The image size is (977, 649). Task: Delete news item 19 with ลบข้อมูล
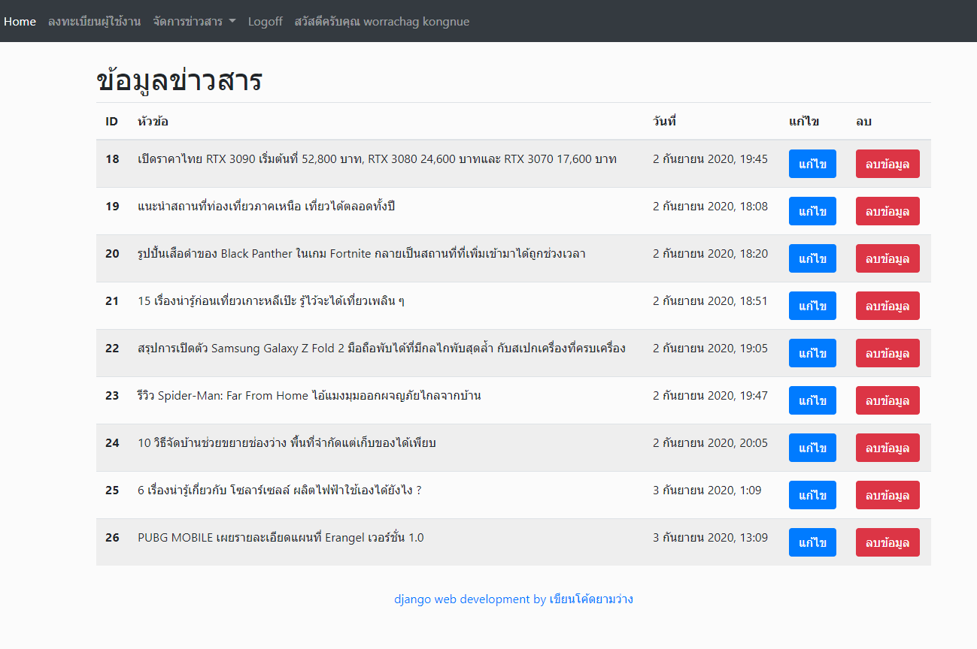tap(887, 211)
